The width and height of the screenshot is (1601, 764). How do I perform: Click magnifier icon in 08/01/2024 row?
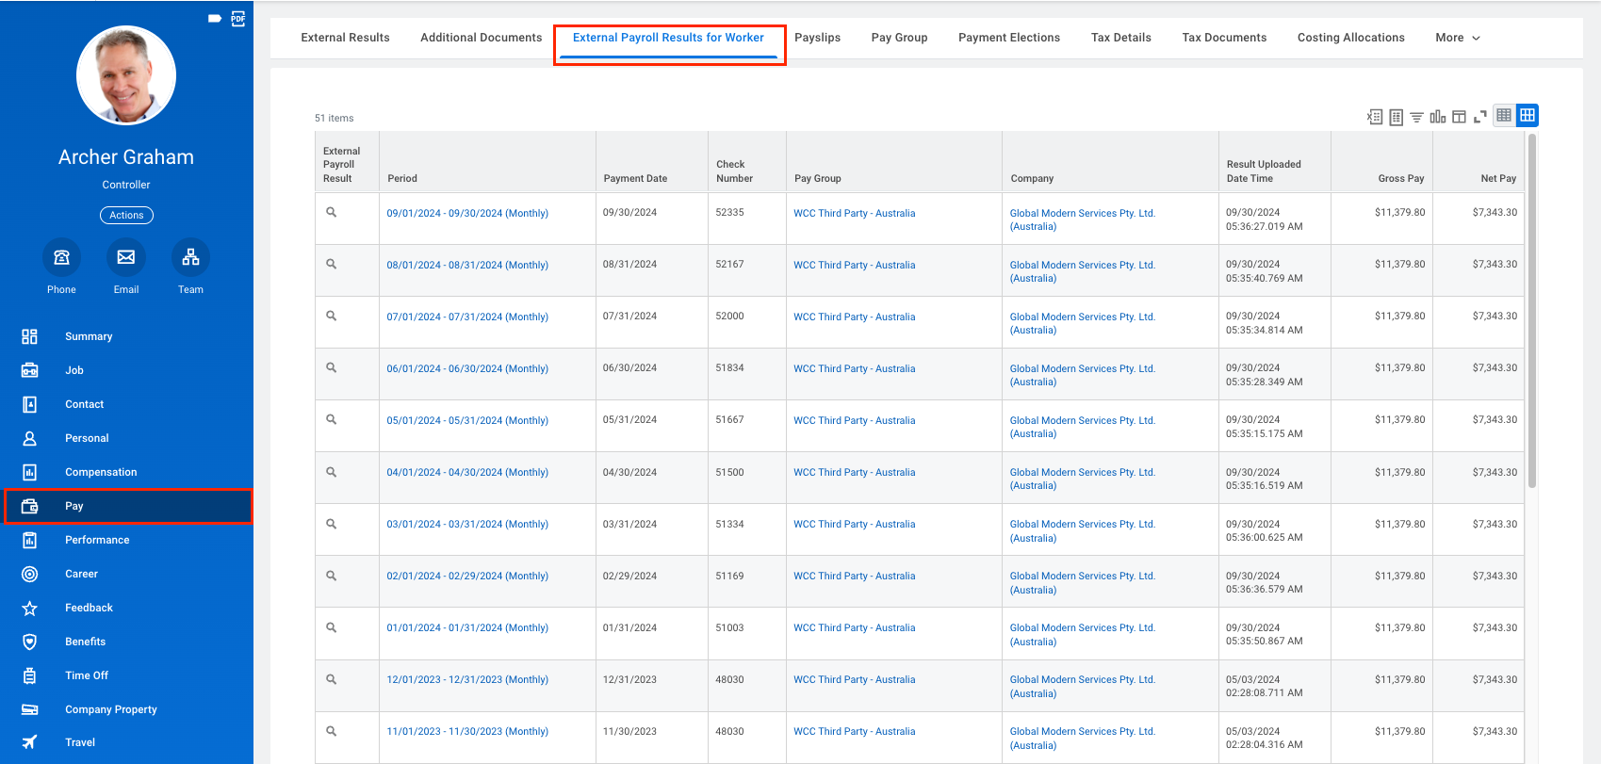tap(332, 265)
